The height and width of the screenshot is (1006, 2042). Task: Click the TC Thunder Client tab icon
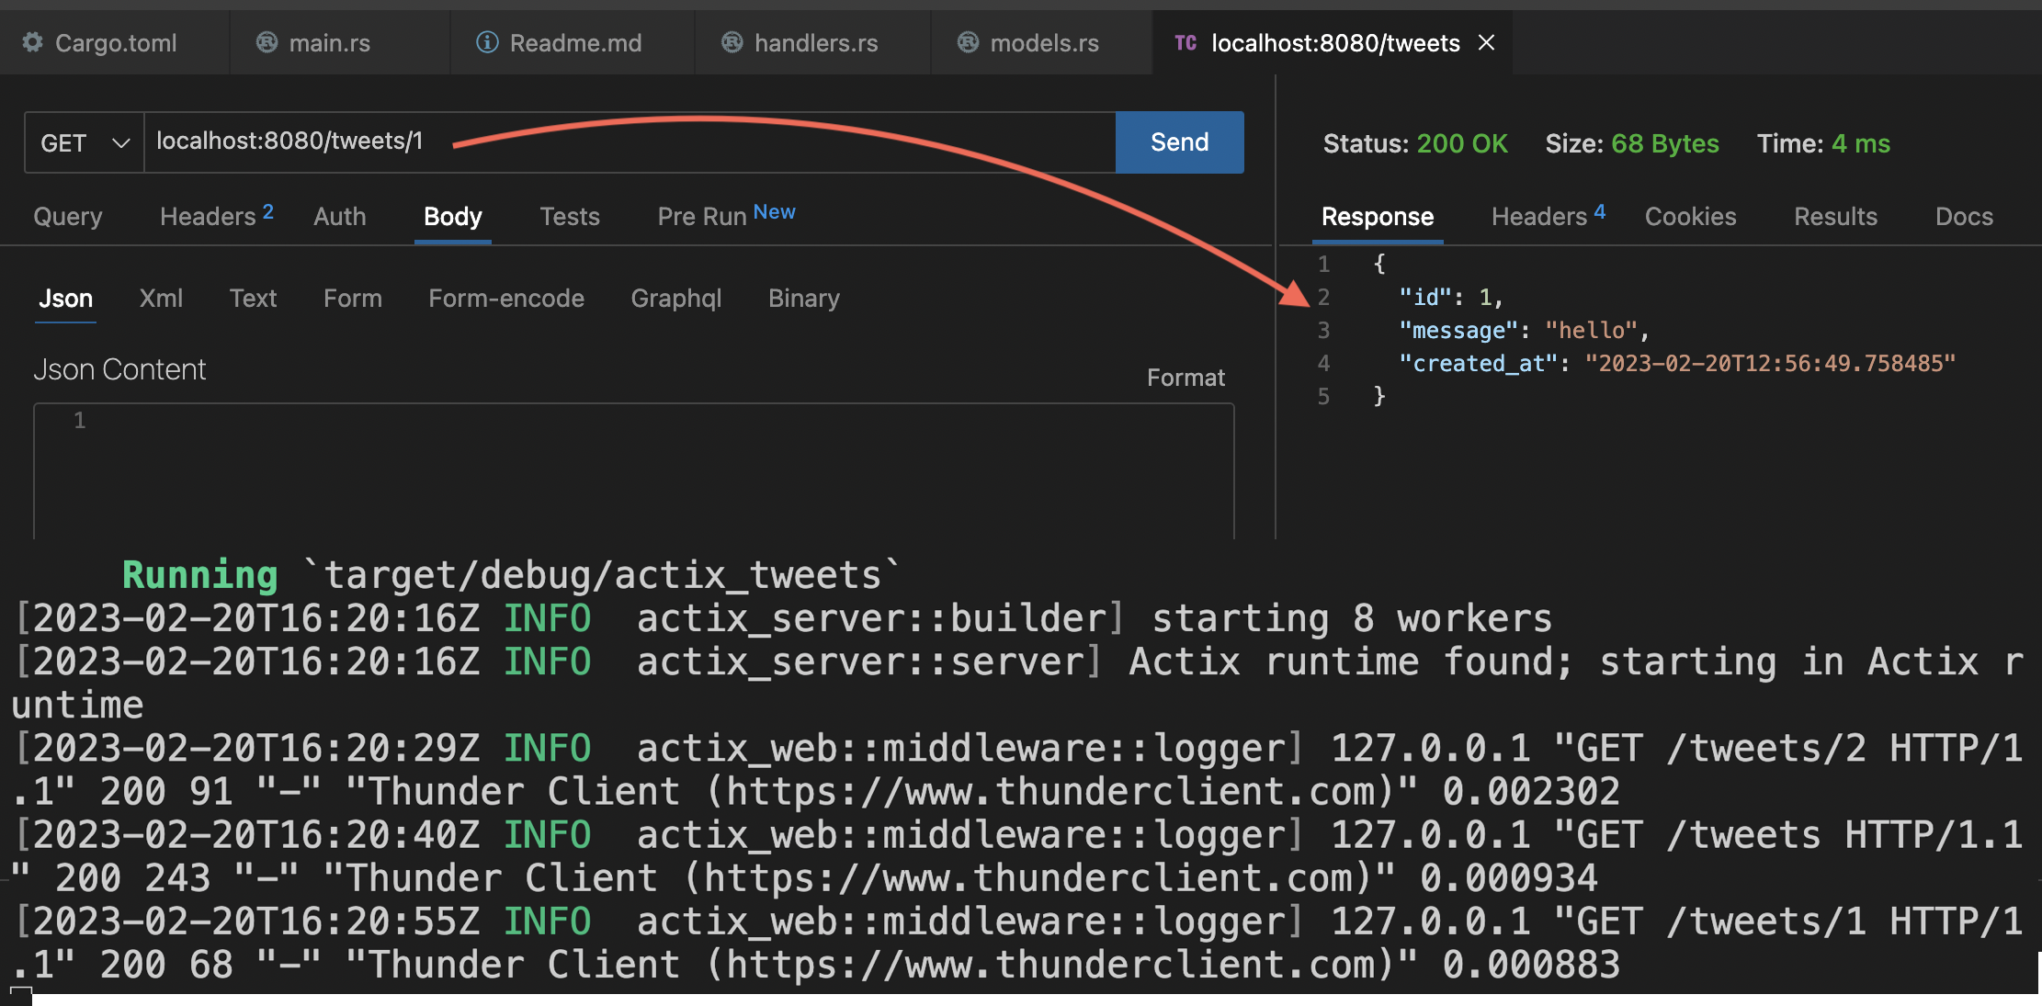pyautogui.click(x=1185, y=42)
